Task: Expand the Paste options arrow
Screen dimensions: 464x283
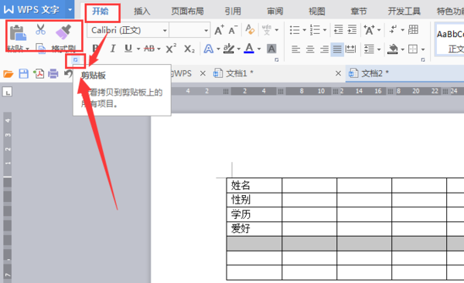Action: [x=27, y=49]
